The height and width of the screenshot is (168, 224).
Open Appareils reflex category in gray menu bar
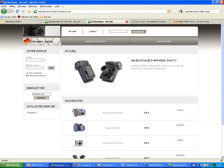164,41
